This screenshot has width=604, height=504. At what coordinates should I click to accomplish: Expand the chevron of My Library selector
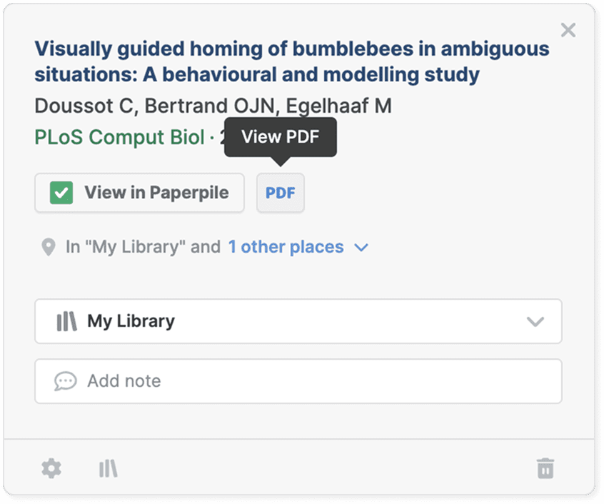pyautogui.click(x=535, y=321)
